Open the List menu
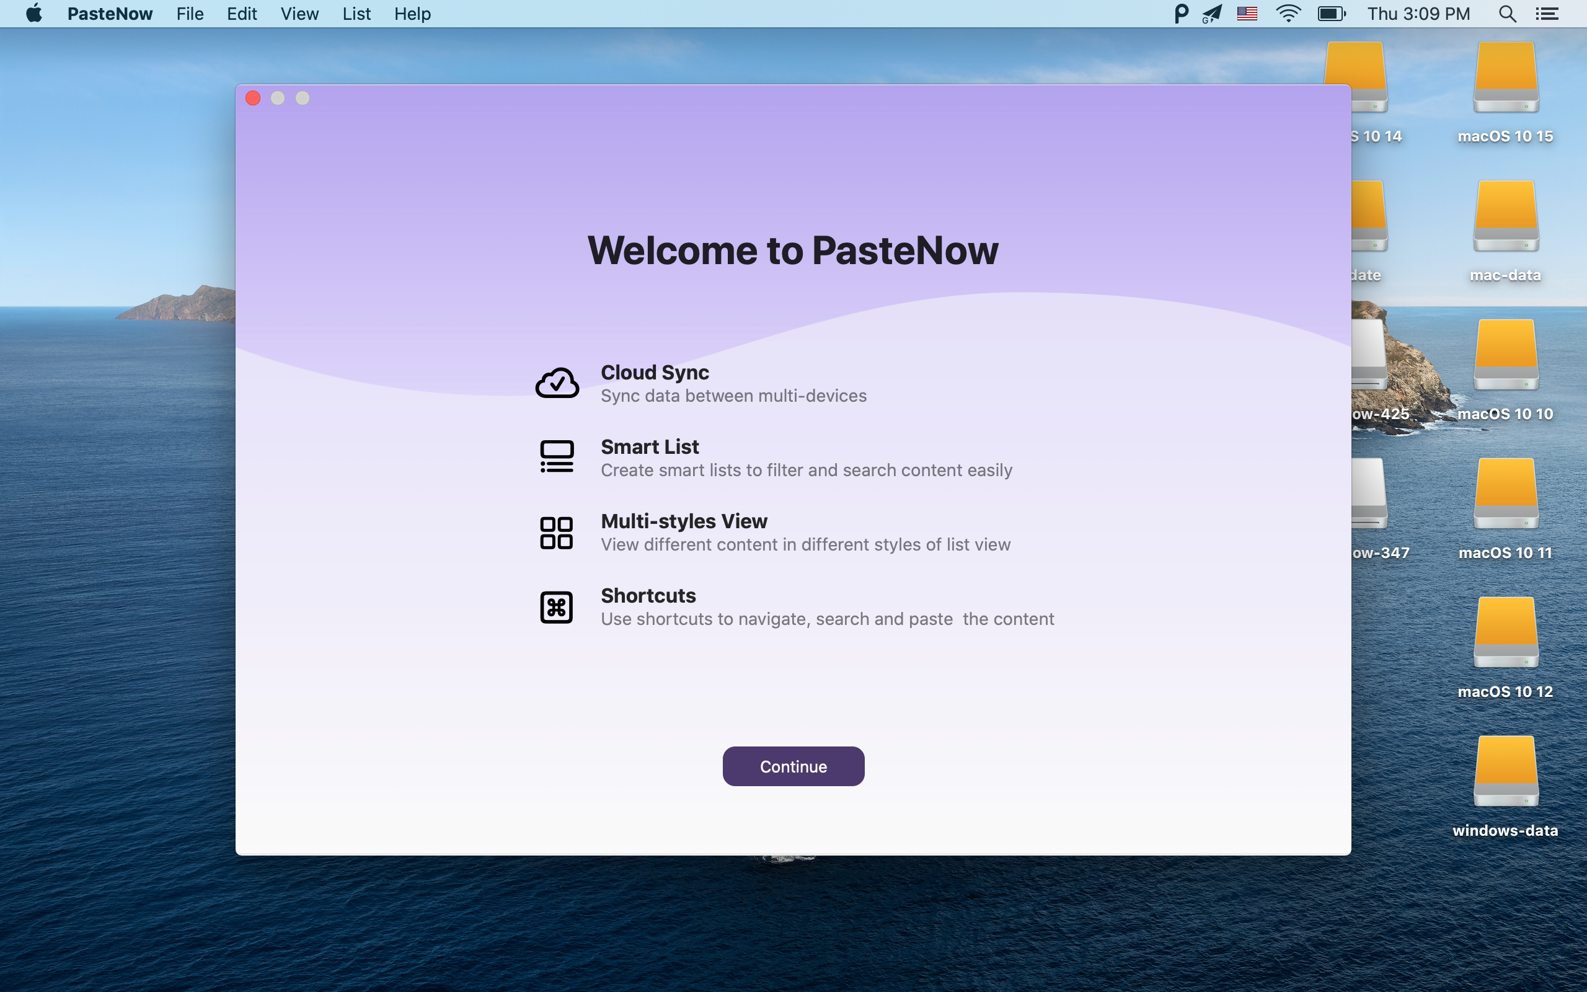The width and height of the screenshot is (1587, 992). coord(356,13)
